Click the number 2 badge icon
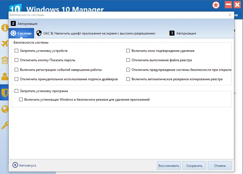Image resolution: width=243 pixels, height=174 pixels. pos(13,23)
